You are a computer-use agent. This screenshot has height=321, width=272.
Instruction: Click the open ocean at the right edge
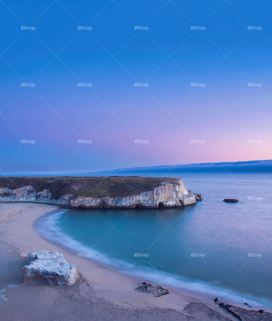tap(261, 227)
